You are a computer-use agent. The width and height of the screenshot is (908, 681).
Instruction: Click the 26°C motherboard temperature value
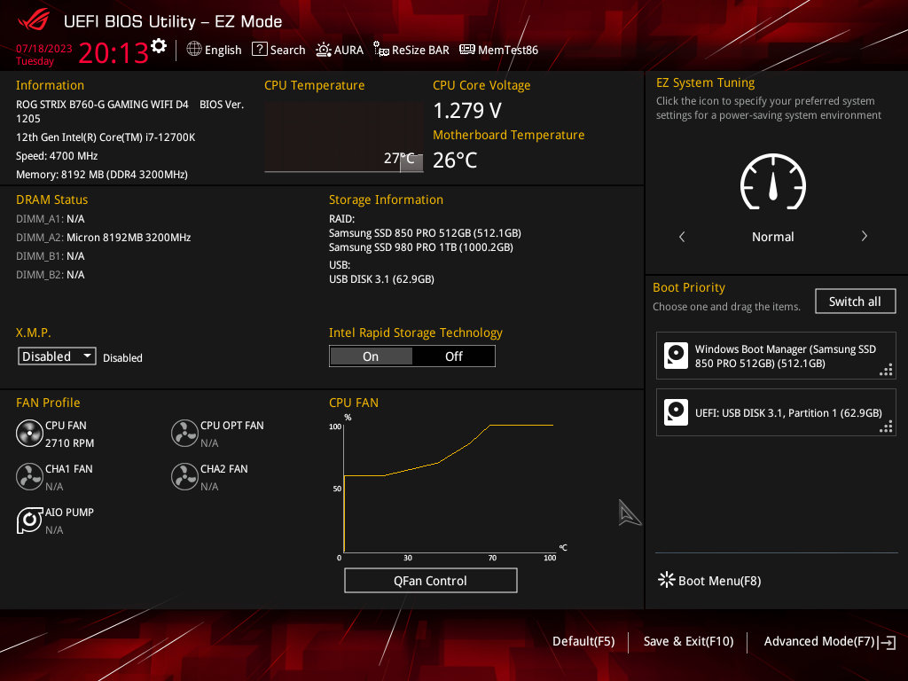click(x=455, y=160)
